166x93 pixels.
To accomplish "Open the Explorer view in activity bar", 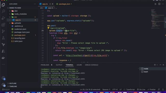I will tap(3, 5).
